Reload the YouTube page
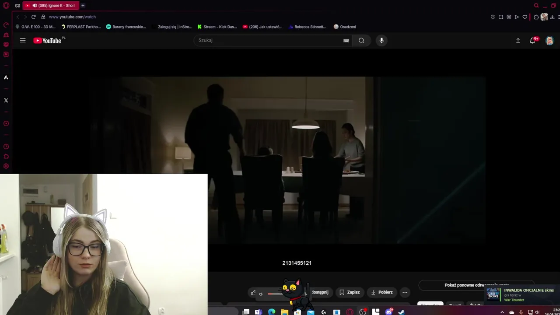The image size is (560, 315). pyautogui.click(x=33, y=17)
